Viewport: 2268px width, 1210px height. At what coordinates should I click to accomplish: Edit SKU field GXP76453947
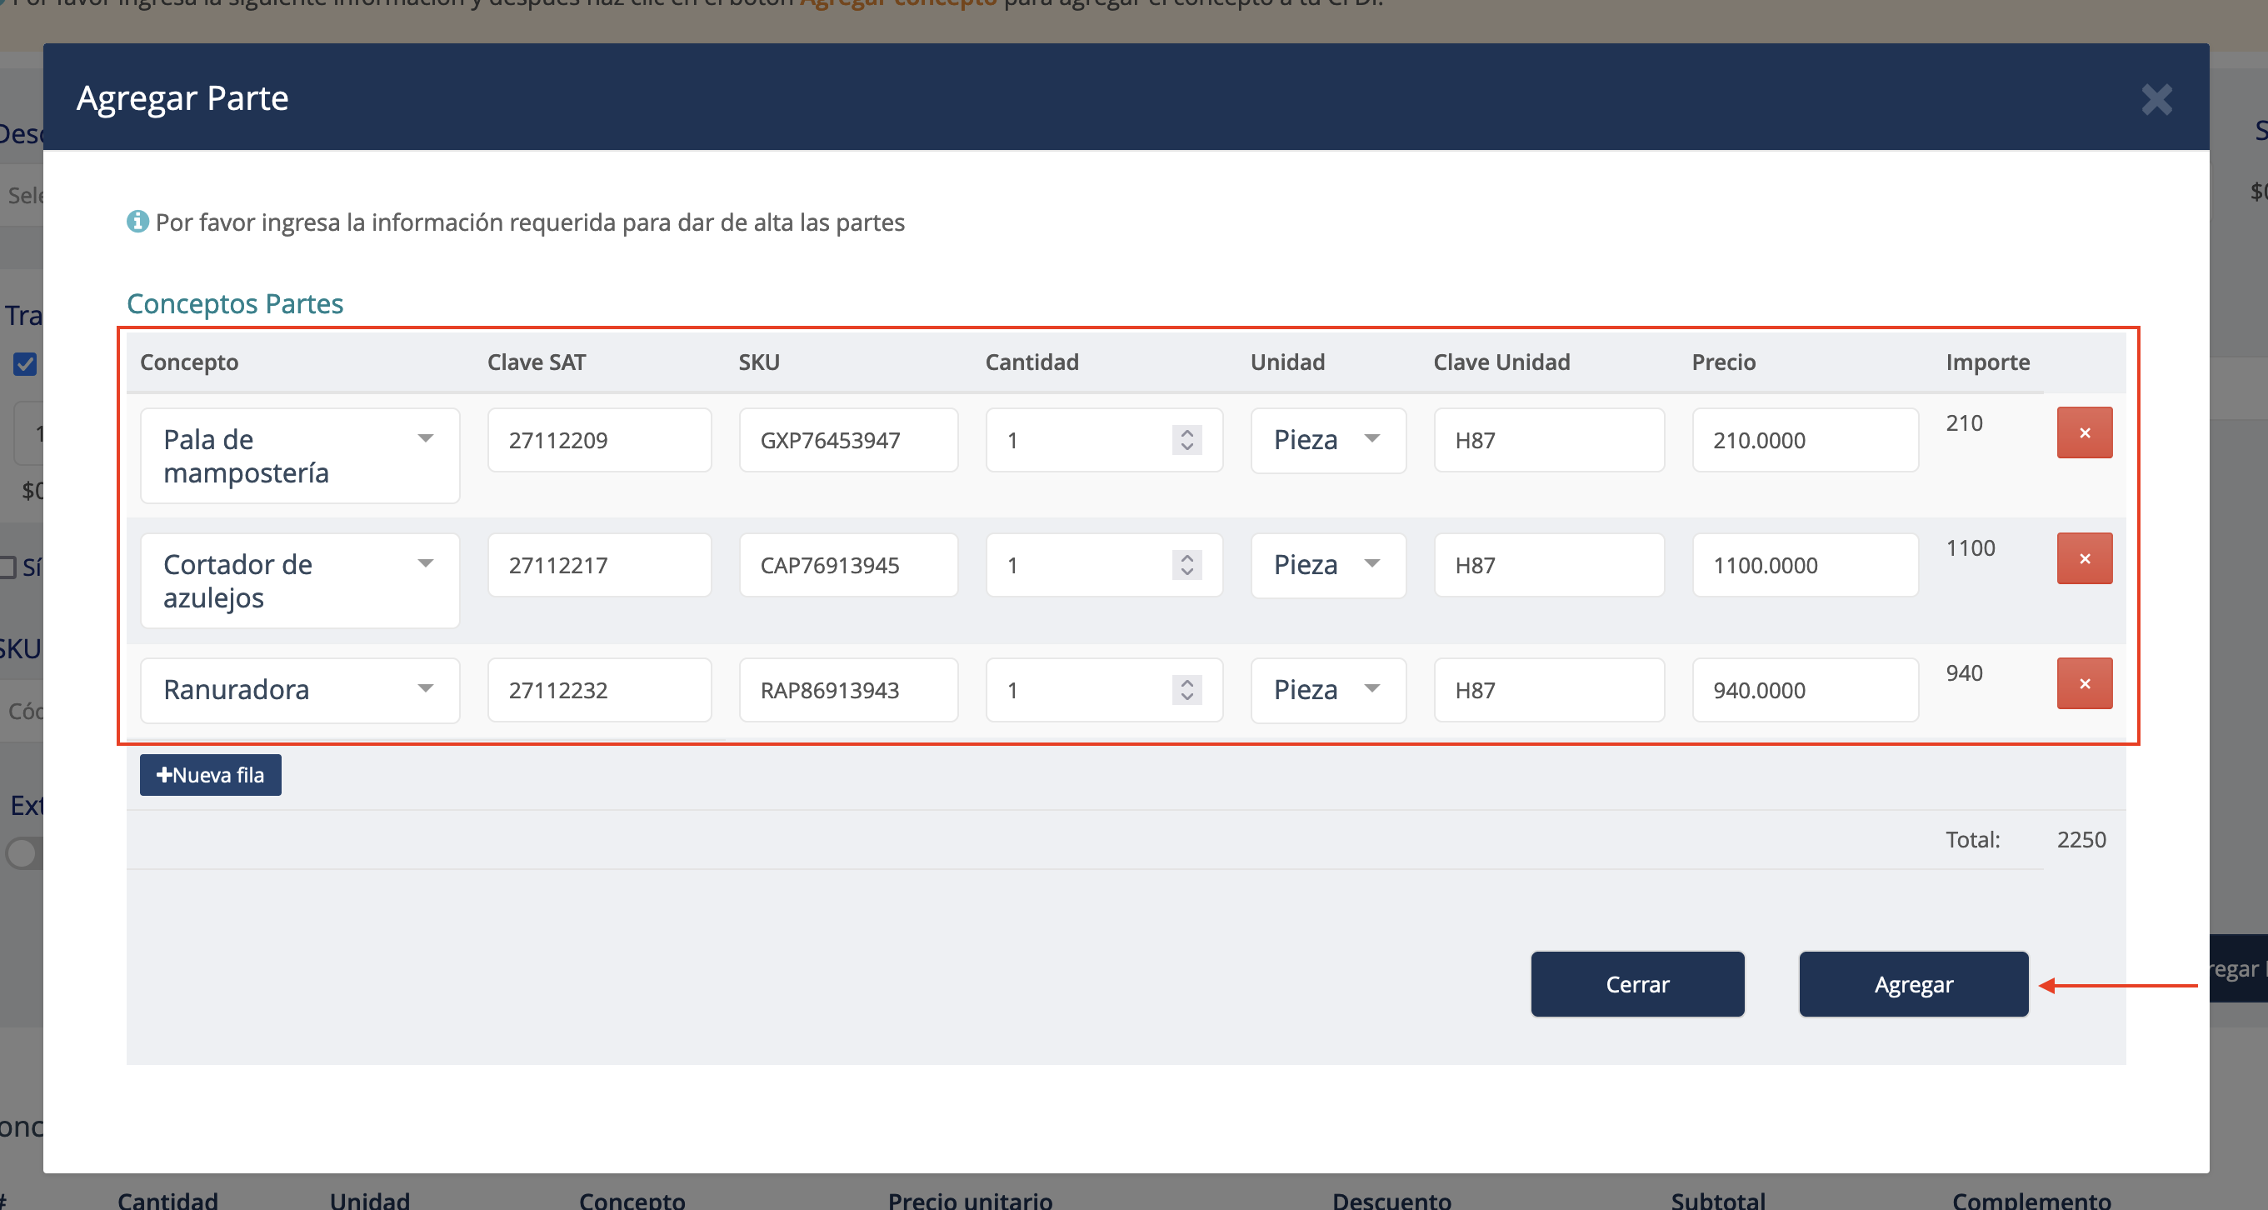click(848, 439)
